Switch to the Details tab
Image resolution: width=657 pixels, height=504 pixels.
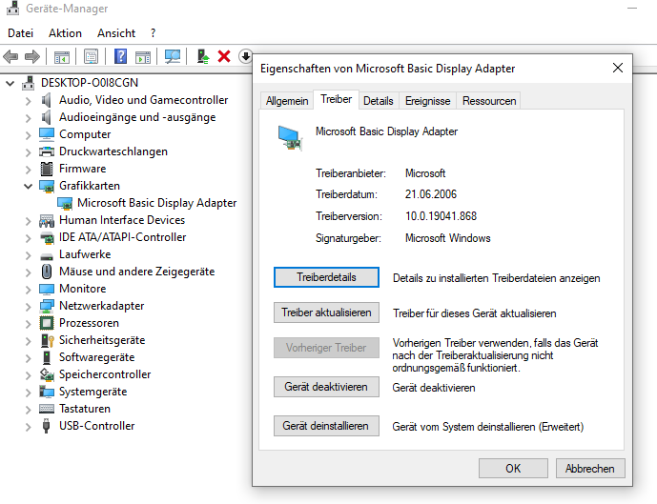[379, 101]
